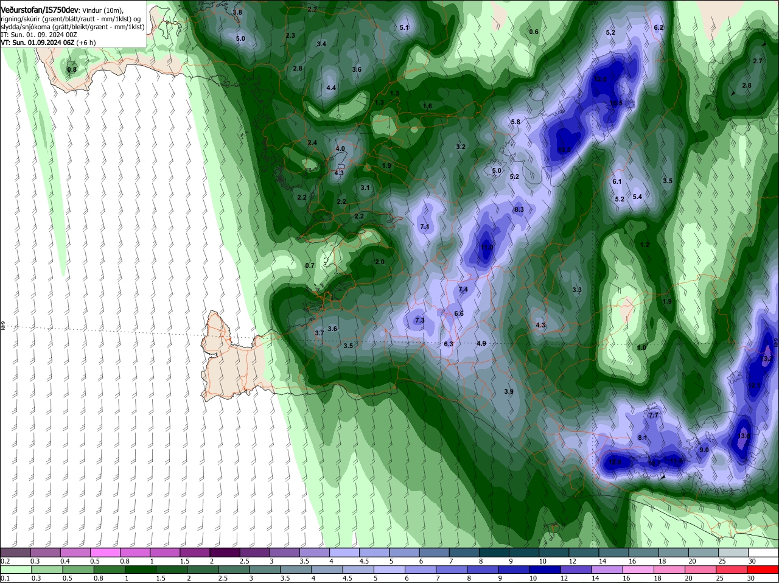The height and width of the screenshot is (583, 779).
Task: Click the Veðurstofan/IS750dev title text
Action: click(x=40, y=10)
